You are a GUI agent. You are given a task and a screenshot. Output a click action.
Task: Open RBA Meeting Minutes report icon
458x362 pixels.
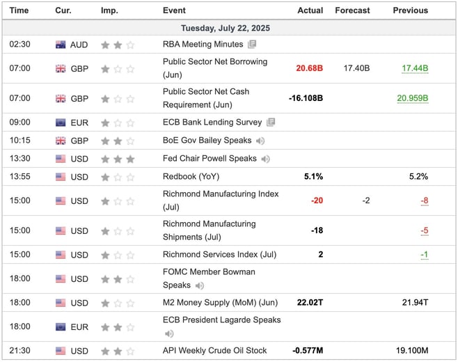[252, 45]
